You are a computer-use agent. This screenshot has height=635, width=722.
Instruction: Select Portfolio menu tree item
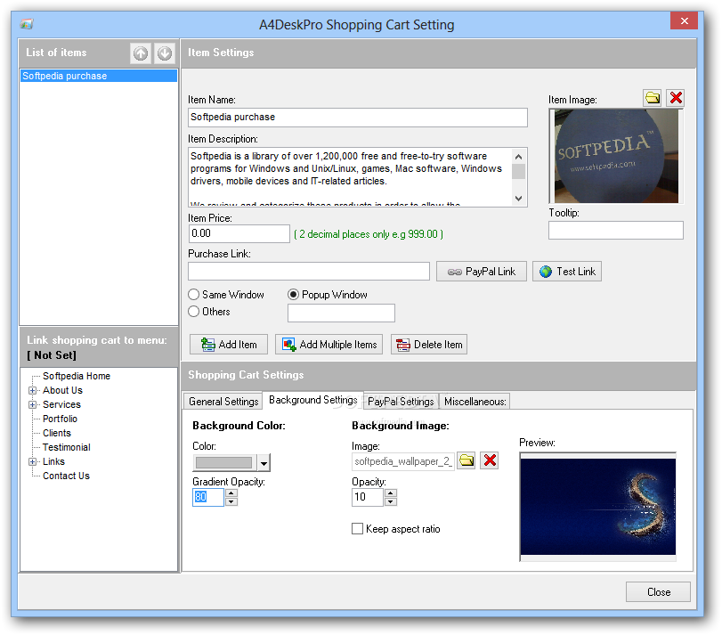coord(60,419)
